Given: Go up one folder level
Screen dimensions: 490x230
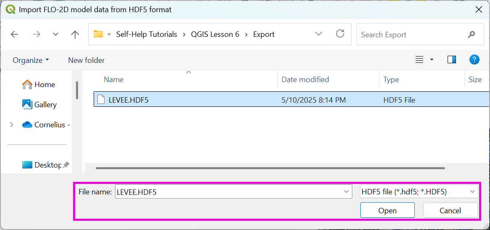Looking at the screenshot, I should pyautogui.click(x=75, y=34).
